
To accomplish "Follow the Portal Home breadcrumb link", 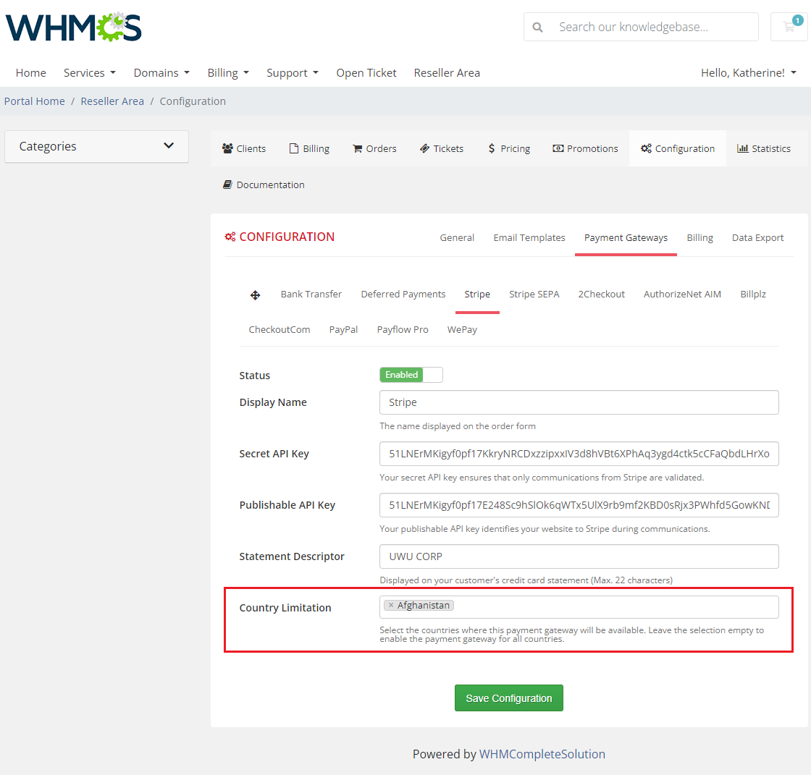I will (35, 101).
